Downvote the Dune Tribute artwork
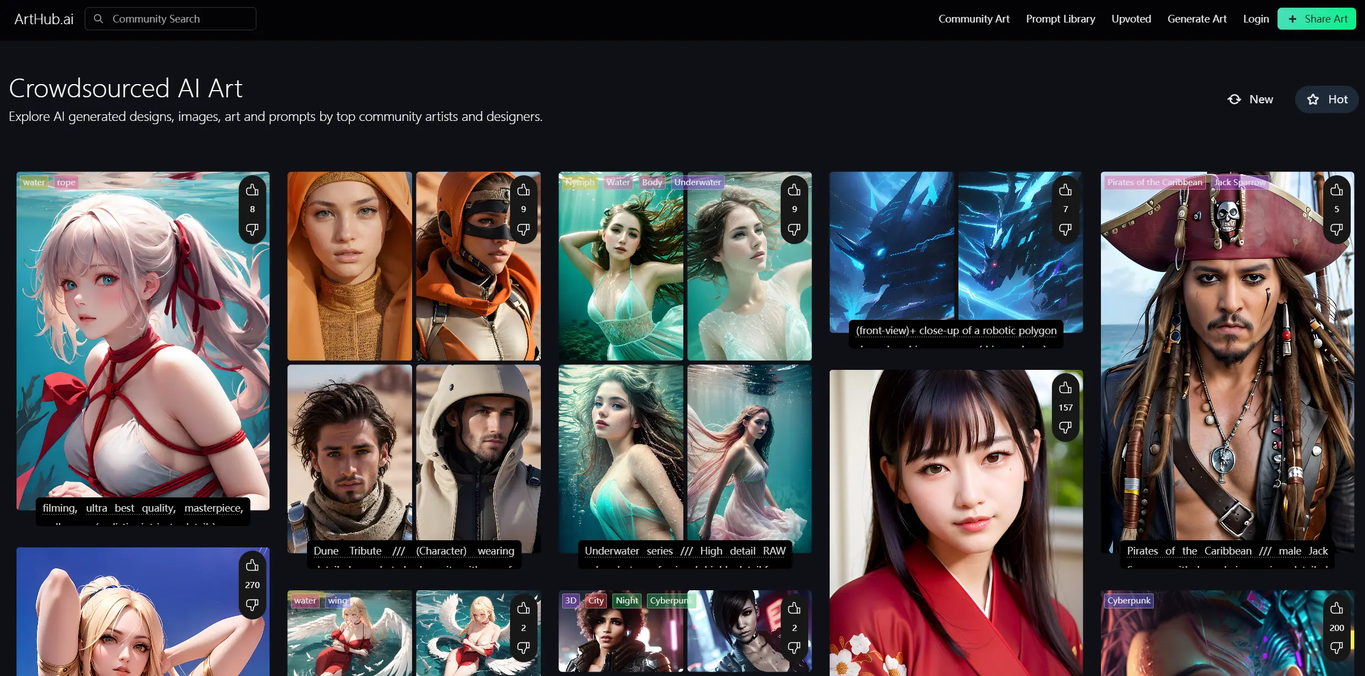This screenshot has height=676, width=1365. pyautogui.click(x=523, y=229)
